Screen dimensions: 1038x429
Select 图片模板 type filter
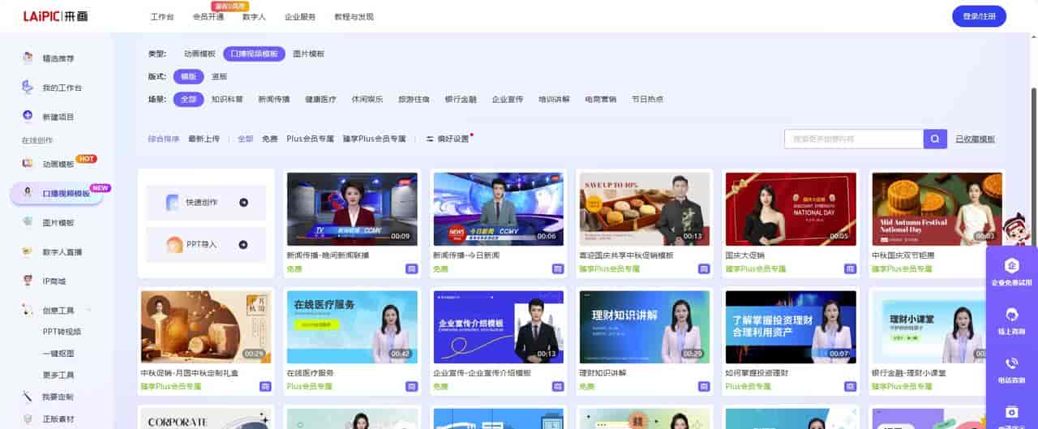tap(308, 54)
